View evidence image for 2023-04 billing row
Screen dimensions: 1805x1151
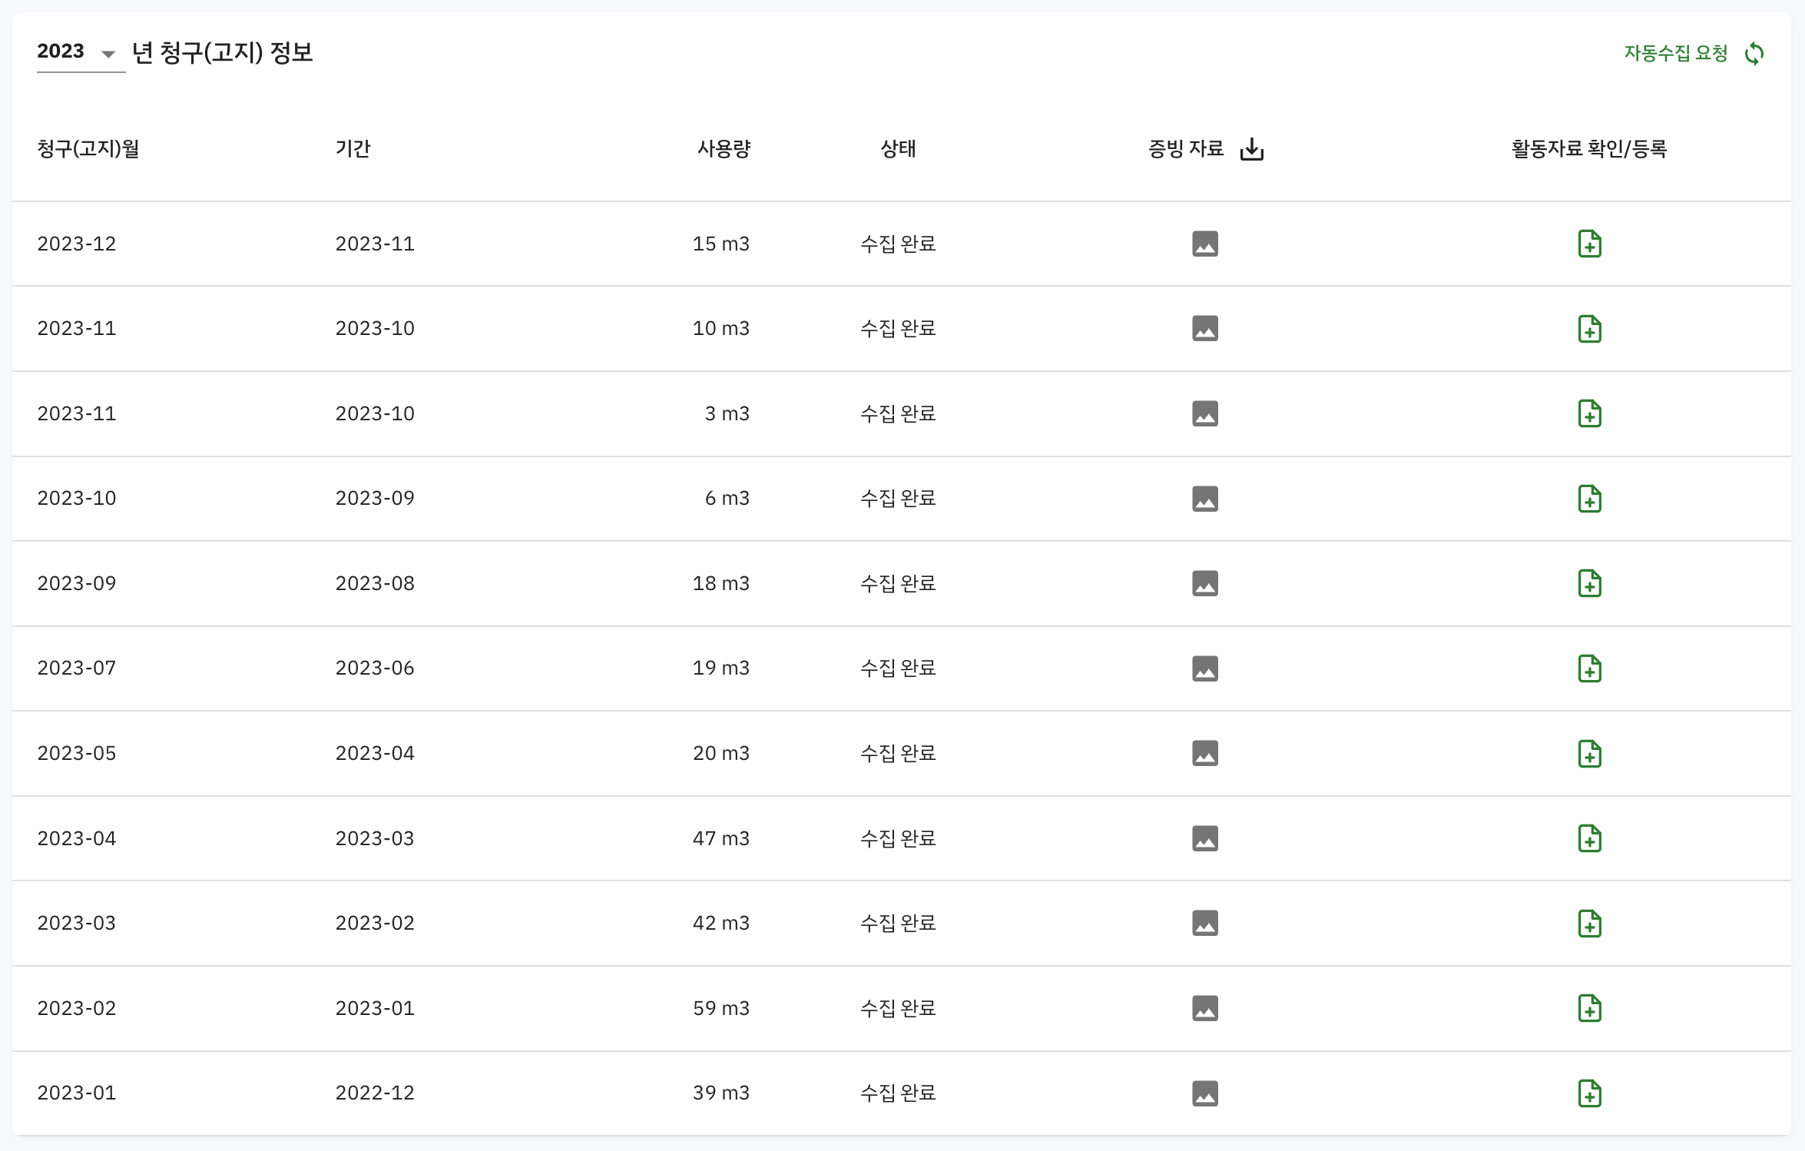tap(1204, 838)
